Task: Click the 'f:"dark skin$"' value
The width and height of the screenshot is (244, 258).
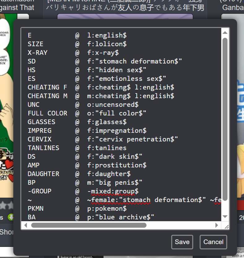Action: coord(115,157)
